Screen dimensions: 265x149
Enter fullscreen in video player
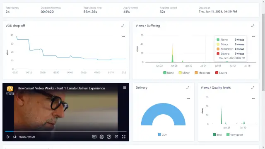tap(124, 137)
